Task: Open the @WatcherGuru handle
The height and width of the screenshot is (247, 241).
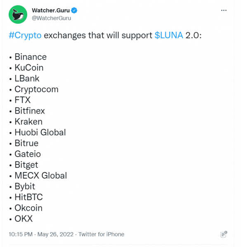Action: pyautogui.click(x=51, y=18)
